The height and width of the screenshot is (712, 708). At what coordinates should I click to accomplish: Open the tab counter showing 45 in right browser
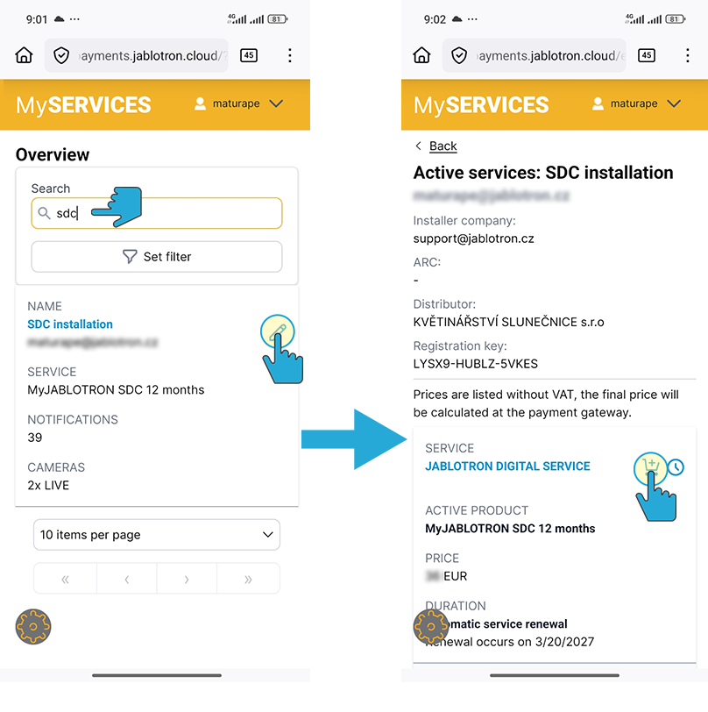647,55
